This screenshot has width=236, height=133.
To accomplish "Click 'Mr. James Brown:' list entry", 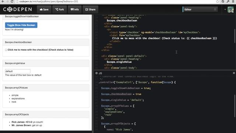I will [27, 125].
